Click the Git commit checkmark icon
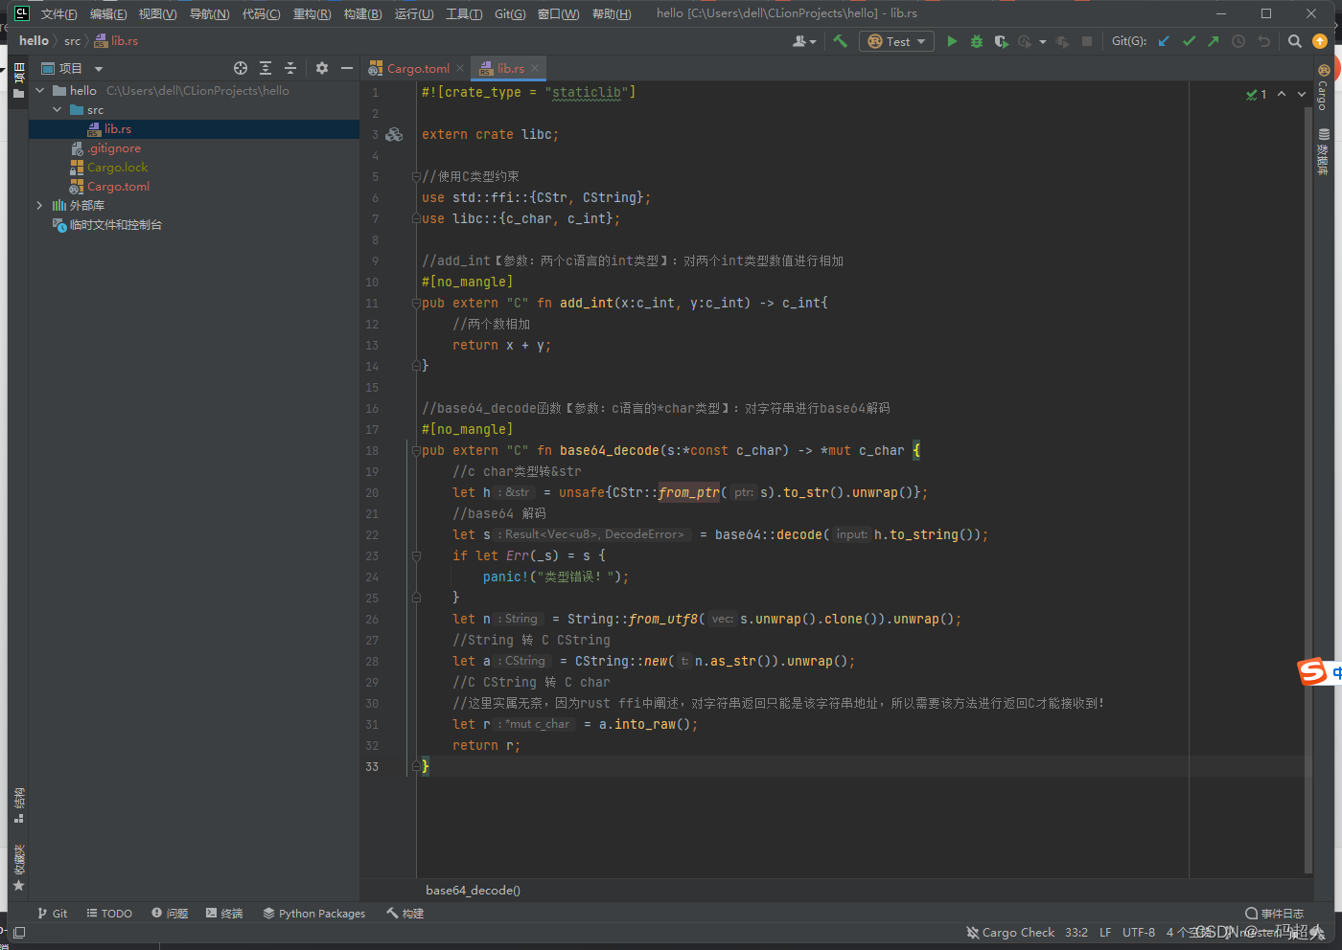1342x950 pixels. pyautogui.click(x=1189, y=41)
